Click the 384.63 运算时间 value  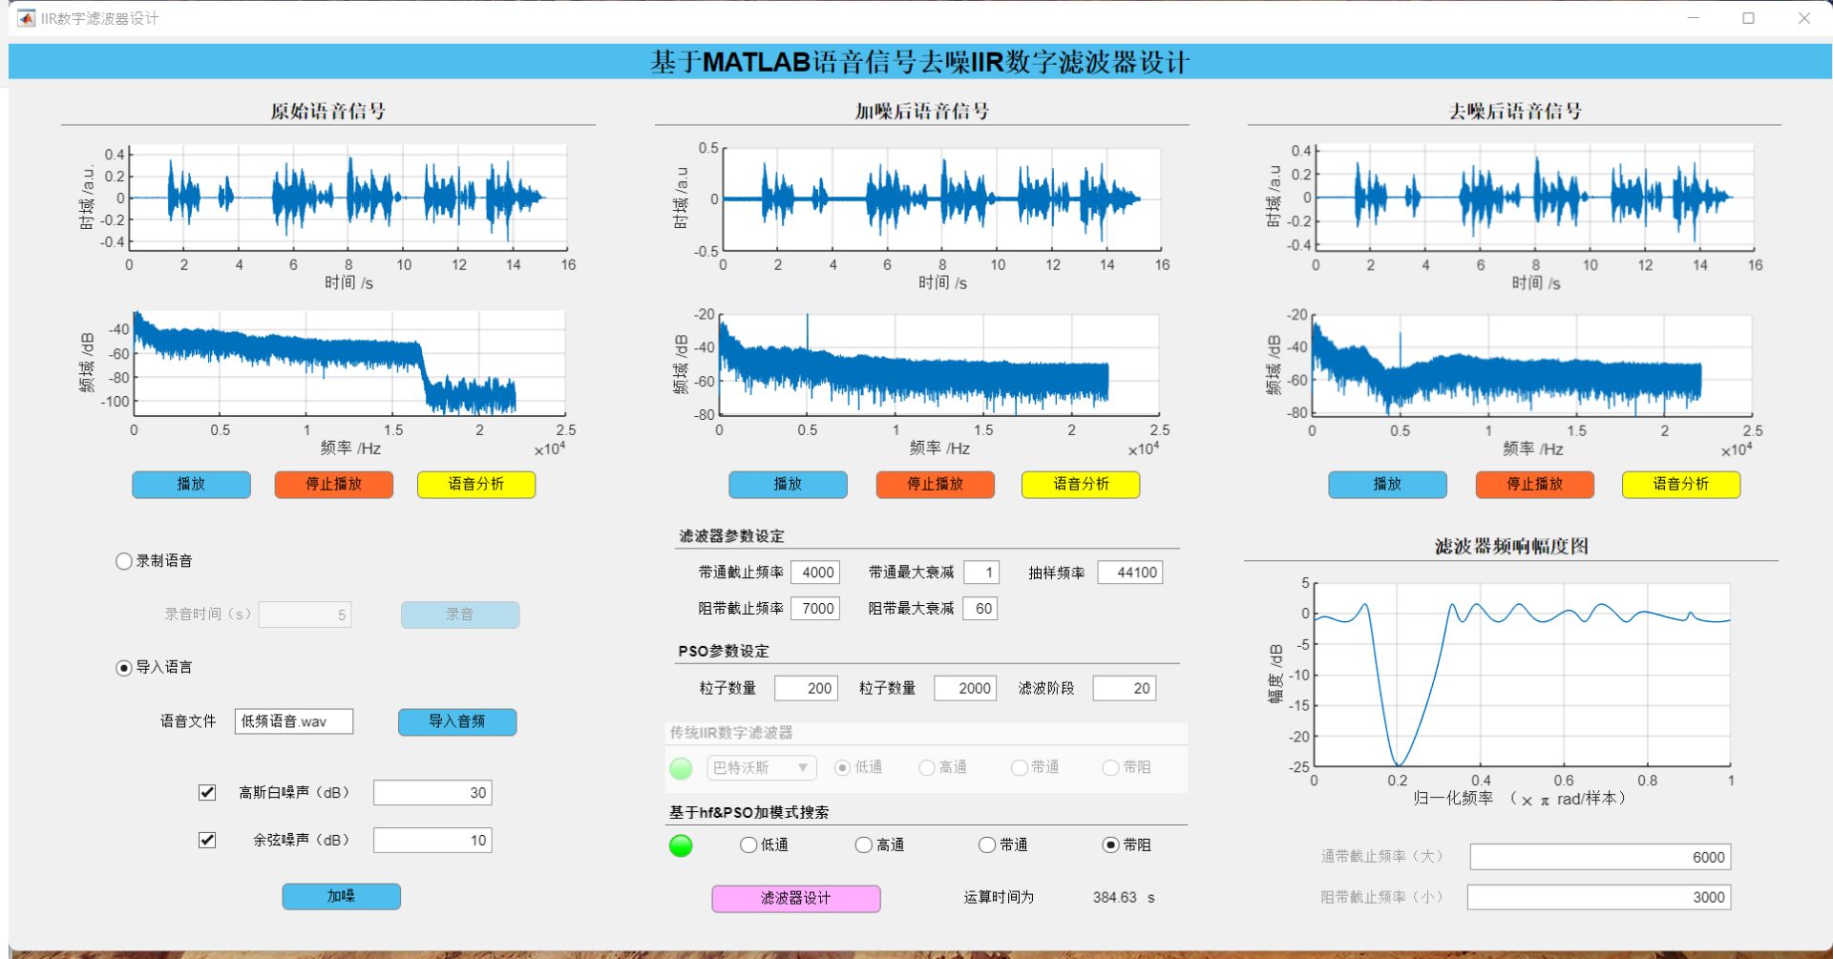click(1115, 898)
